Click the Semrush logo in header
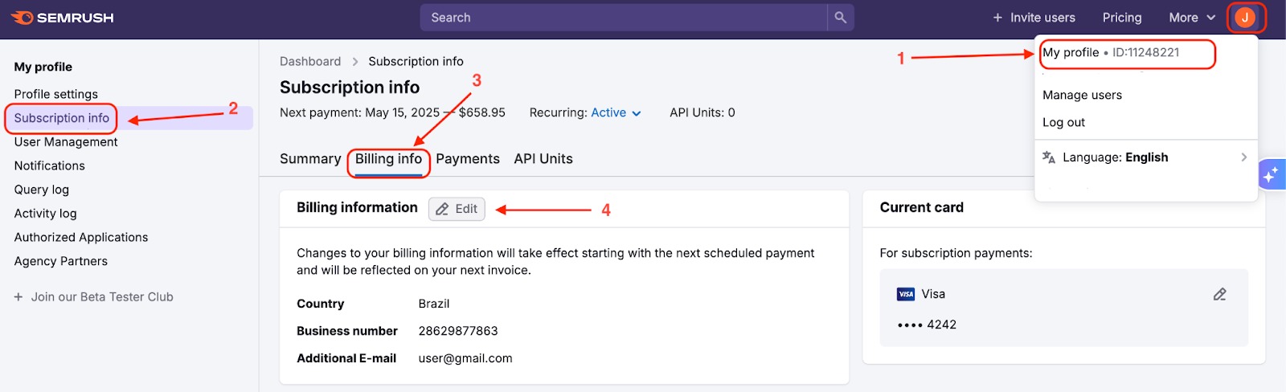The image size is (1286, 392). [x=63, y=18]
